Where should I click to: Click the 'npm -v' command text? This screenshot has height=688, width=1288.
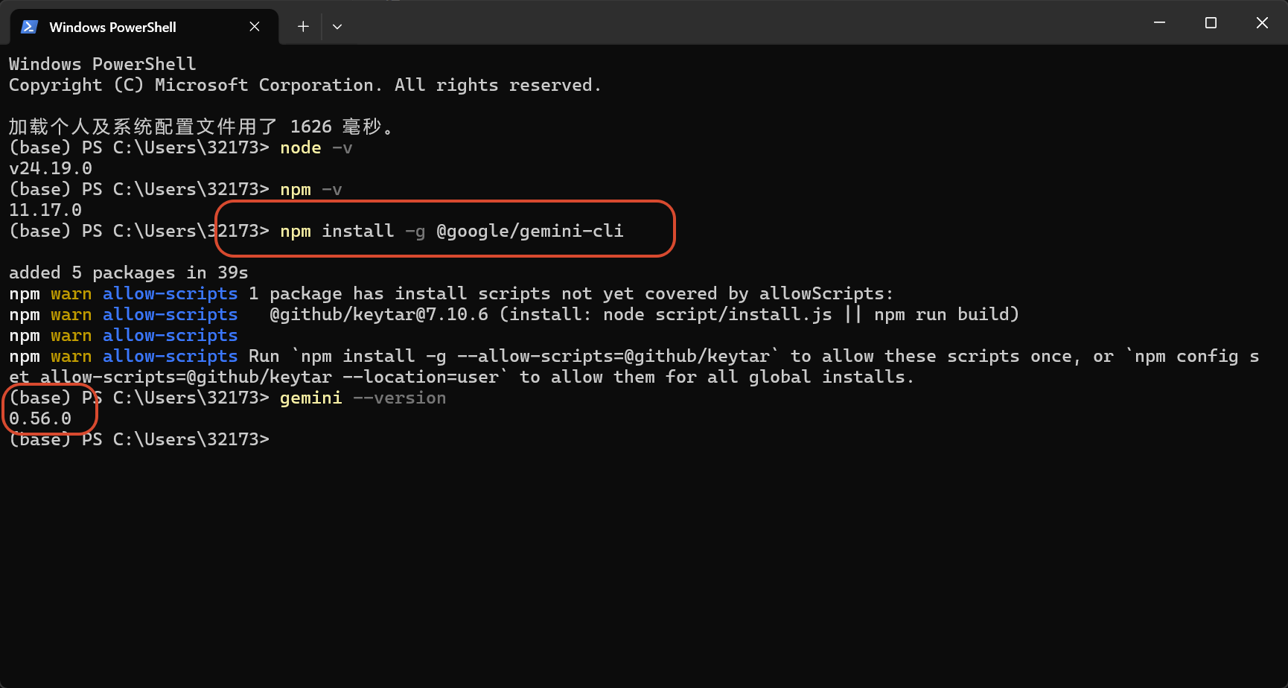pyautogui.click(x=311, y=190)
